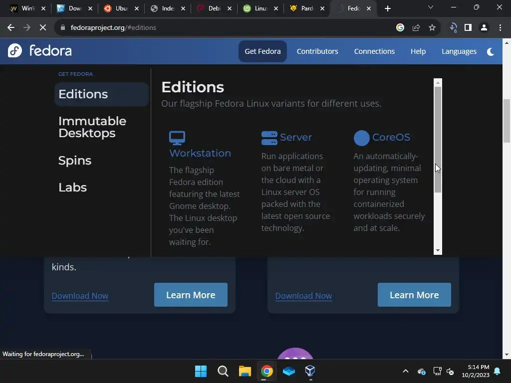Open the Workstation edition link
Screen dimensions: 511x383
[200, 153]
